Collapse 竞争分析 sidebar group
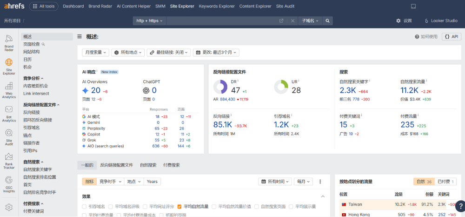The image size is (465, 217). (x=33, y=78)
